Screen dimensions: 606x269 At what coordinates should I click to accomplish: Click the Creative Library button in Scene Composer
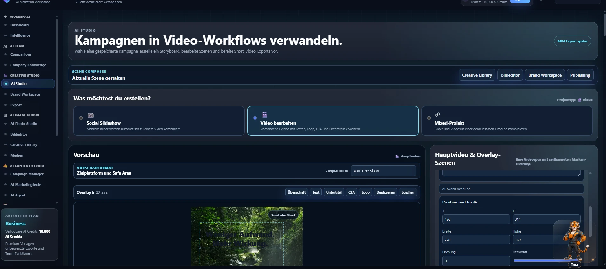pyautogui.click(x=477, y=75)
